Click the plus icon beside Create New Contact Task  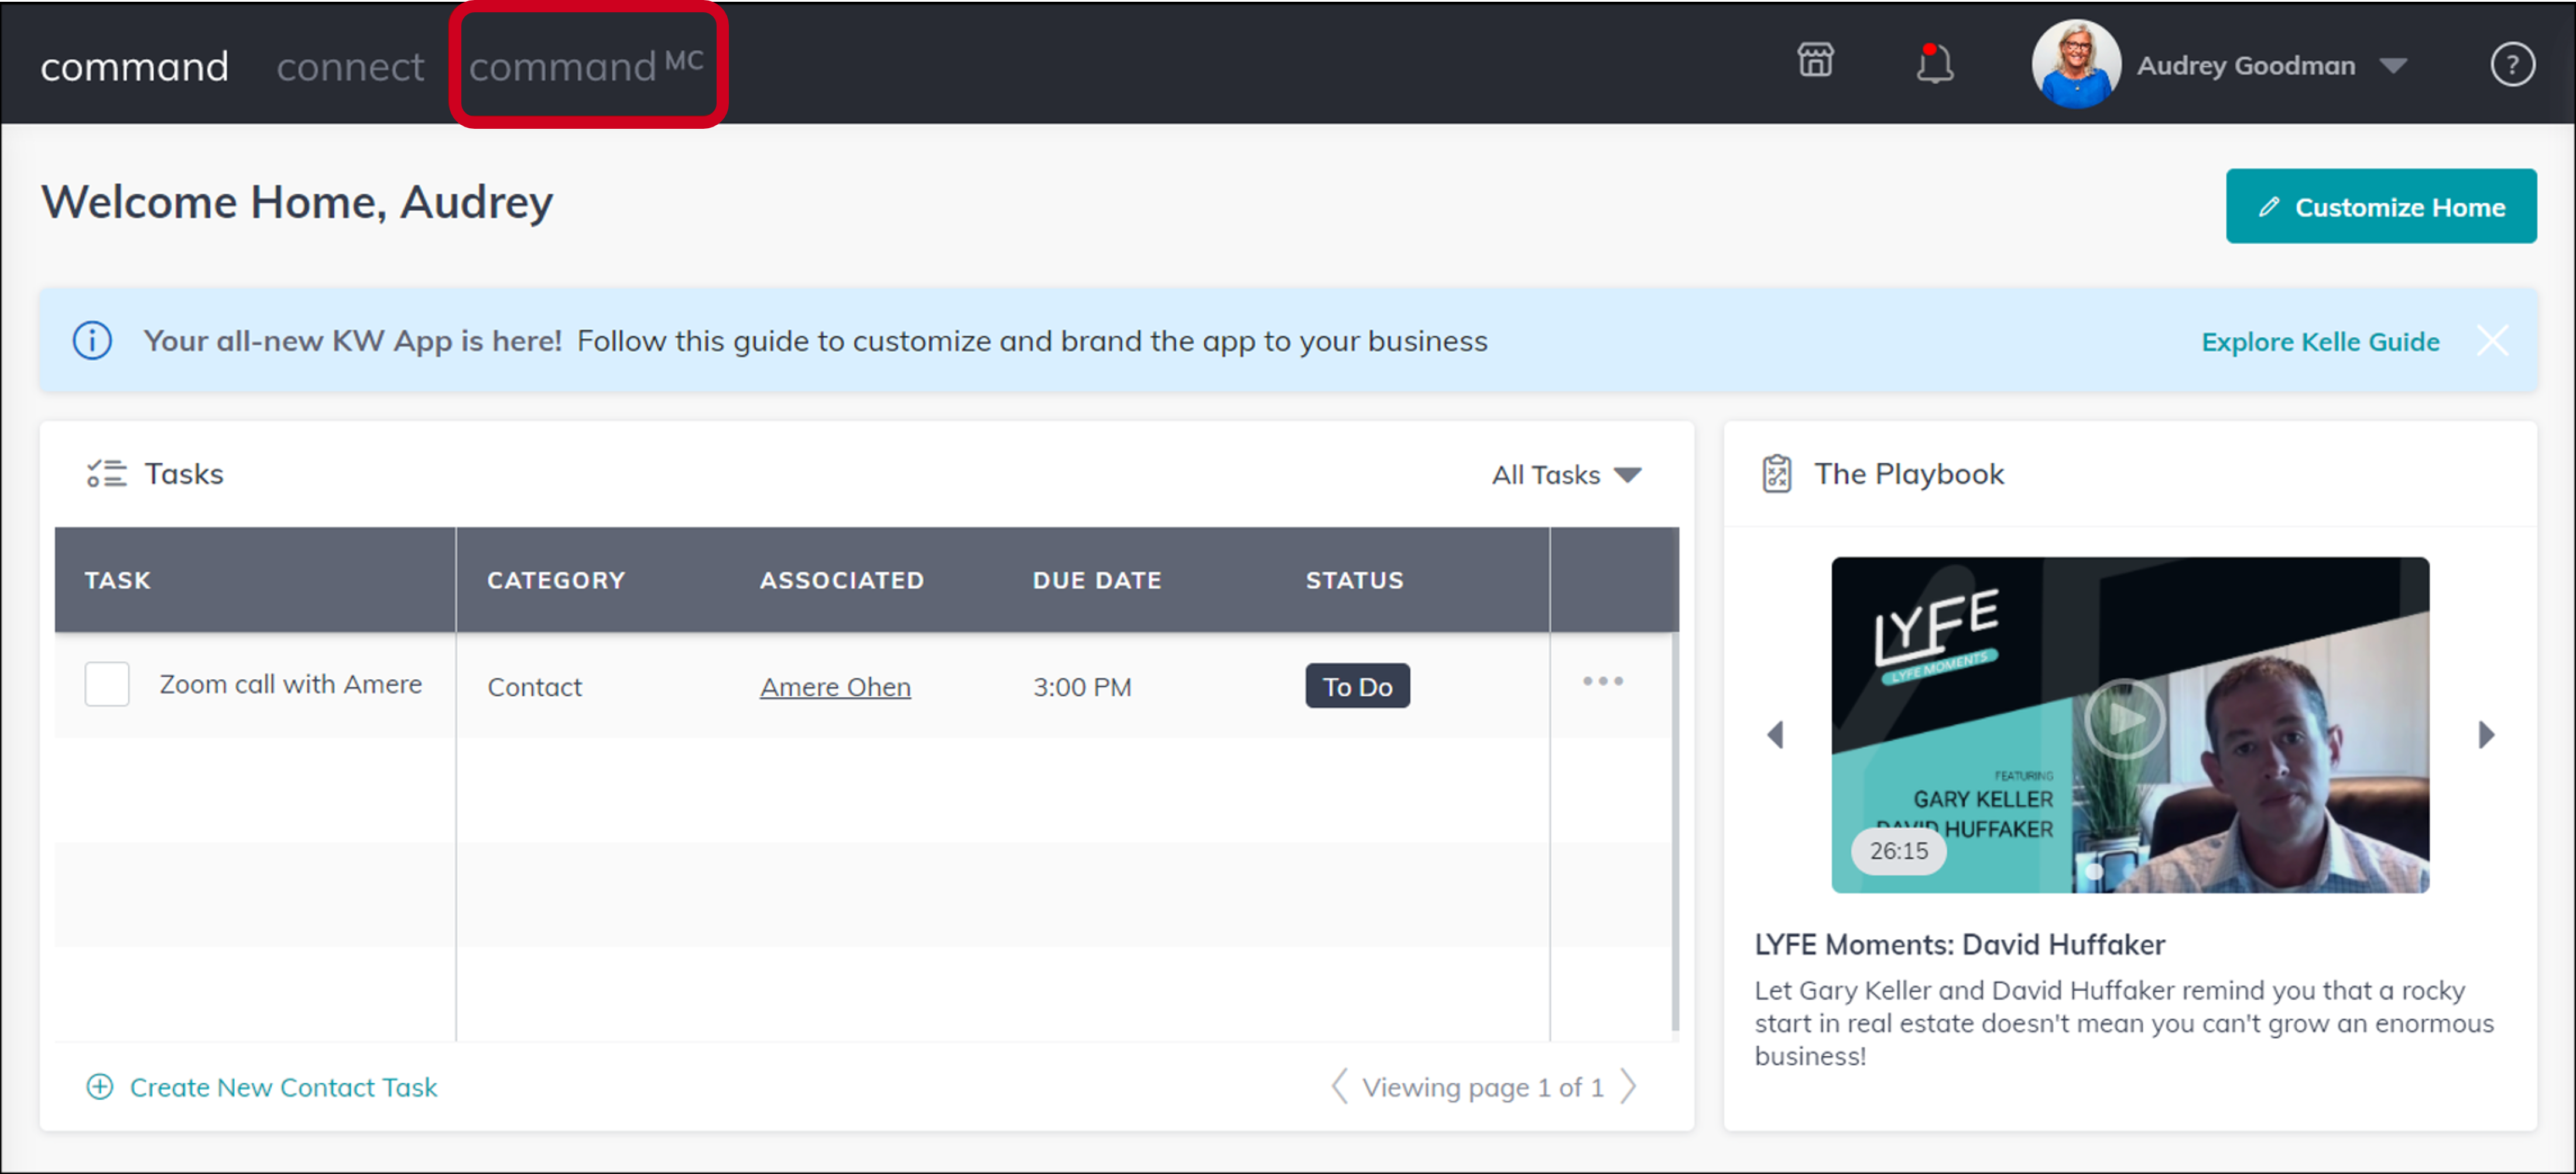100,1086
